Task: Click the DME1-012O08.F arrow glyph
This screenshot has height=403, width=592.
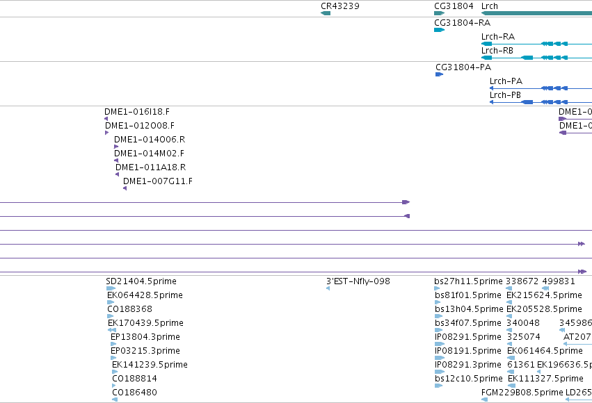Action: coord(107,133)
